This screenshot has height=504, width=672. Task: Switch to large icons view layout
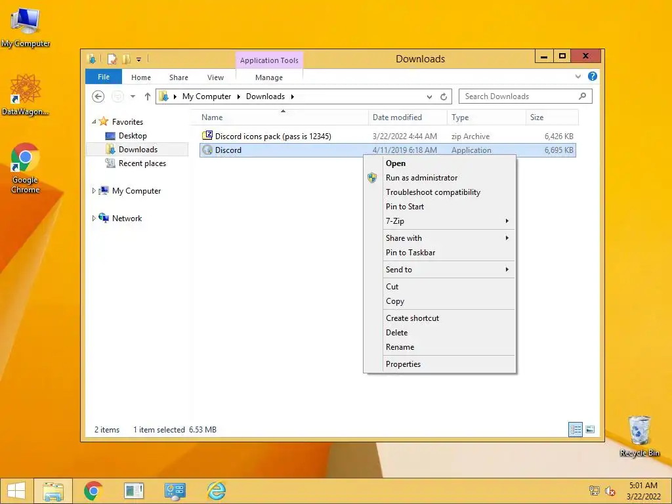590,429
